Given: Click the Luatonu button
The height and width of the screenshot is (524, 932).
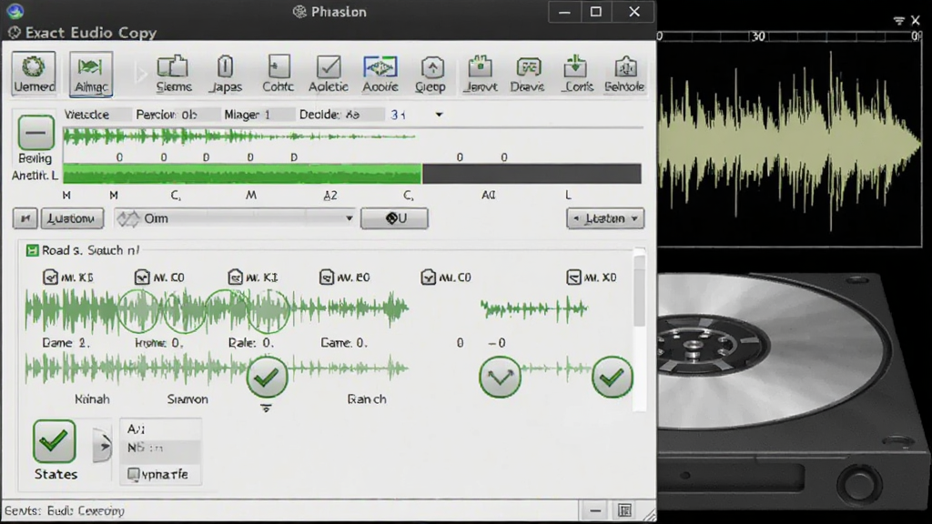Looking at the screenshot, I should 72,218.
